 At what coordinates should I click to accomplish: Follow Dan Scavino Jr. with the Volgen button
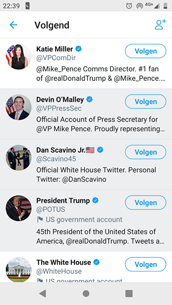146,152
